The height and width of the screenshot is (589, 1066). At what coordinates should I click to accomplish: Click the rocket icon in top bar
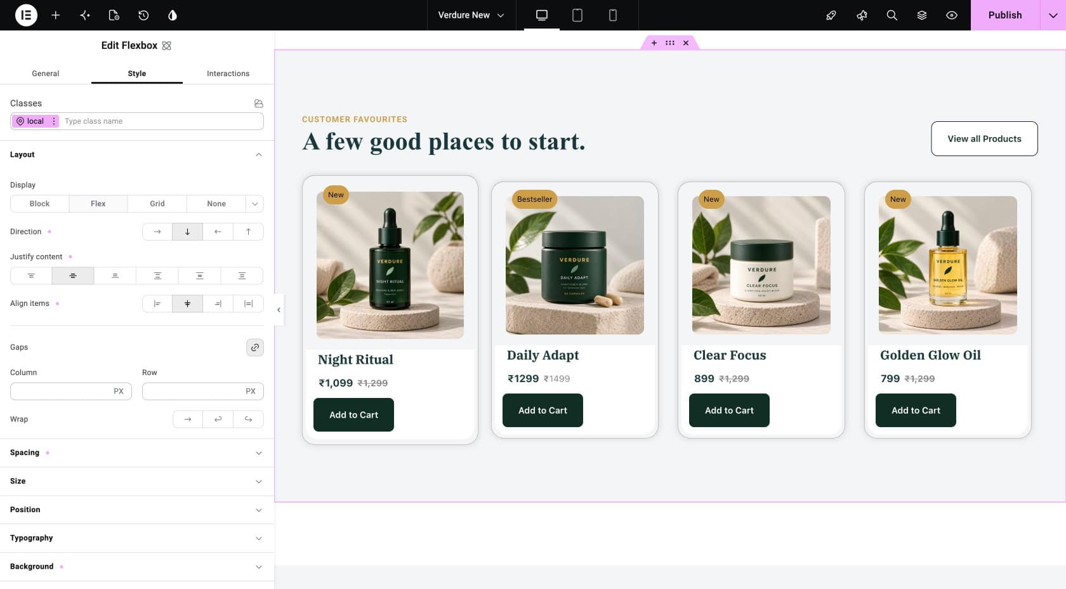tap(831, 15)
